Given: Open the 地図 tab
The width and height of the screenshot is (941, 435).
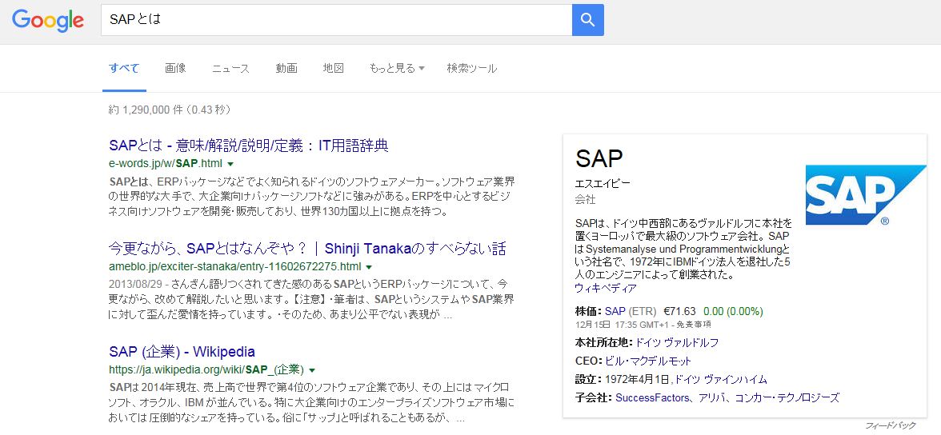Looking at the screenshot, I should 333,69.
